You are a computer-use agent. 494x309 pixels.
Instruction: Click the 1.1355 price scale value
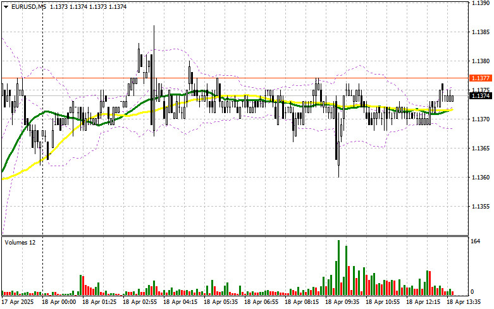pyautogui.click(x=480, y=207)
